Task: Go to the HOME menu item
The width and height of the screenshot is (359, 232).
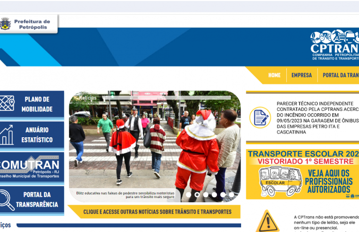Action: [274, 75]
